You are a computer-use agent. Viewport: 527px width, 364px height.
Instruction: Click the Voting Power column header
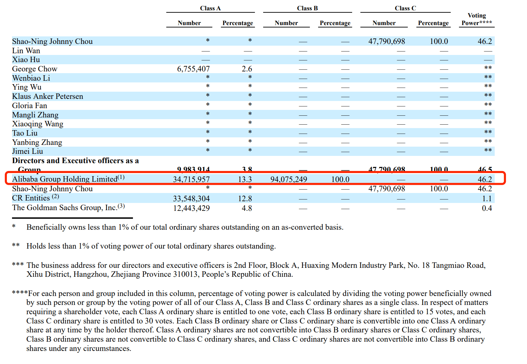tap(476, 19)
